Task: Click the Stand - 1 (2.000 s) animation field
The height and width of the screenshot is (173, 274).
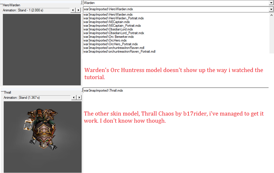Action: (x=44, y=10)
